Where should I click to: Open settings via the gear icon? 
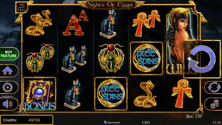pos(8,87)
